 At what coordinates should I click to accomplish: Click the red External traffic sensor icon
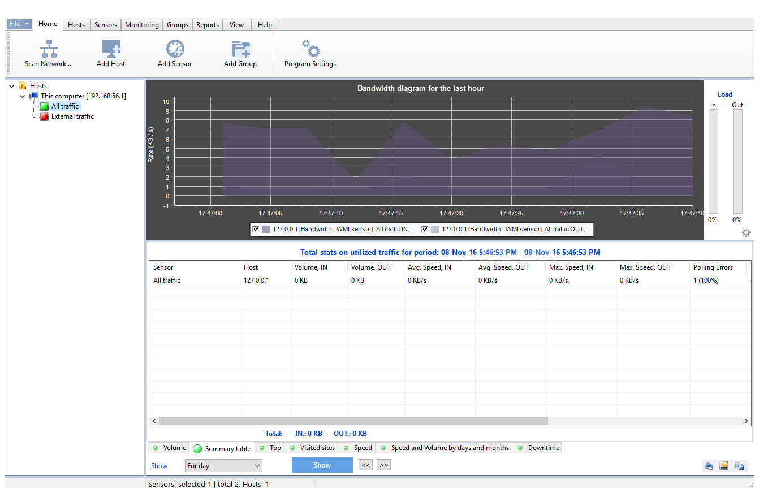tap(44, 116)
